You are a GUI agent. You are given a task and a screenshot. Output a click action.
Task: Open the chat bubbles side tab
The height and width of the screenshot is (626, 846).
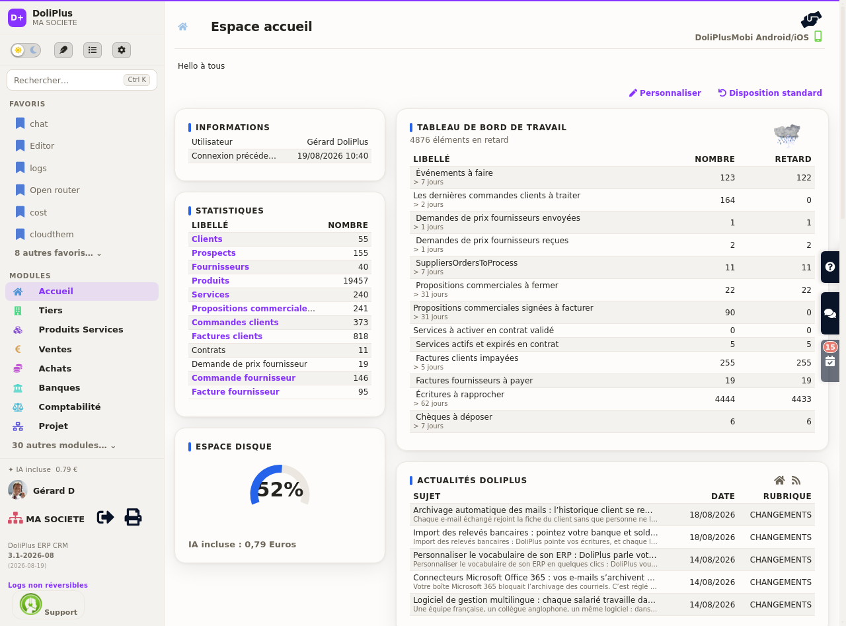tap(830, 313)
